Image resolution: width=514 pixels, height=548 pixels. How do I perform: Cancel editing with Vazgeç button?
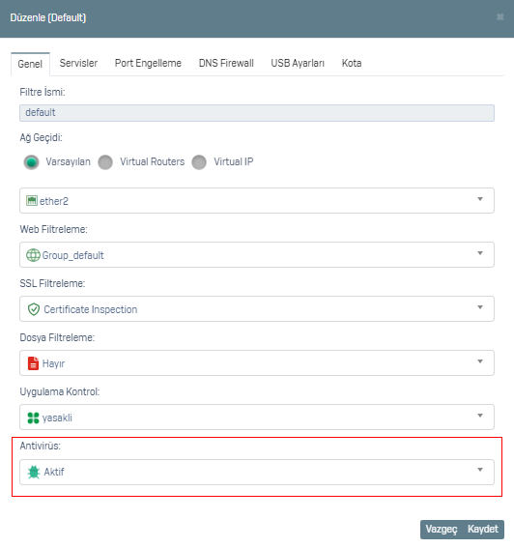click(x=442, y=529)
